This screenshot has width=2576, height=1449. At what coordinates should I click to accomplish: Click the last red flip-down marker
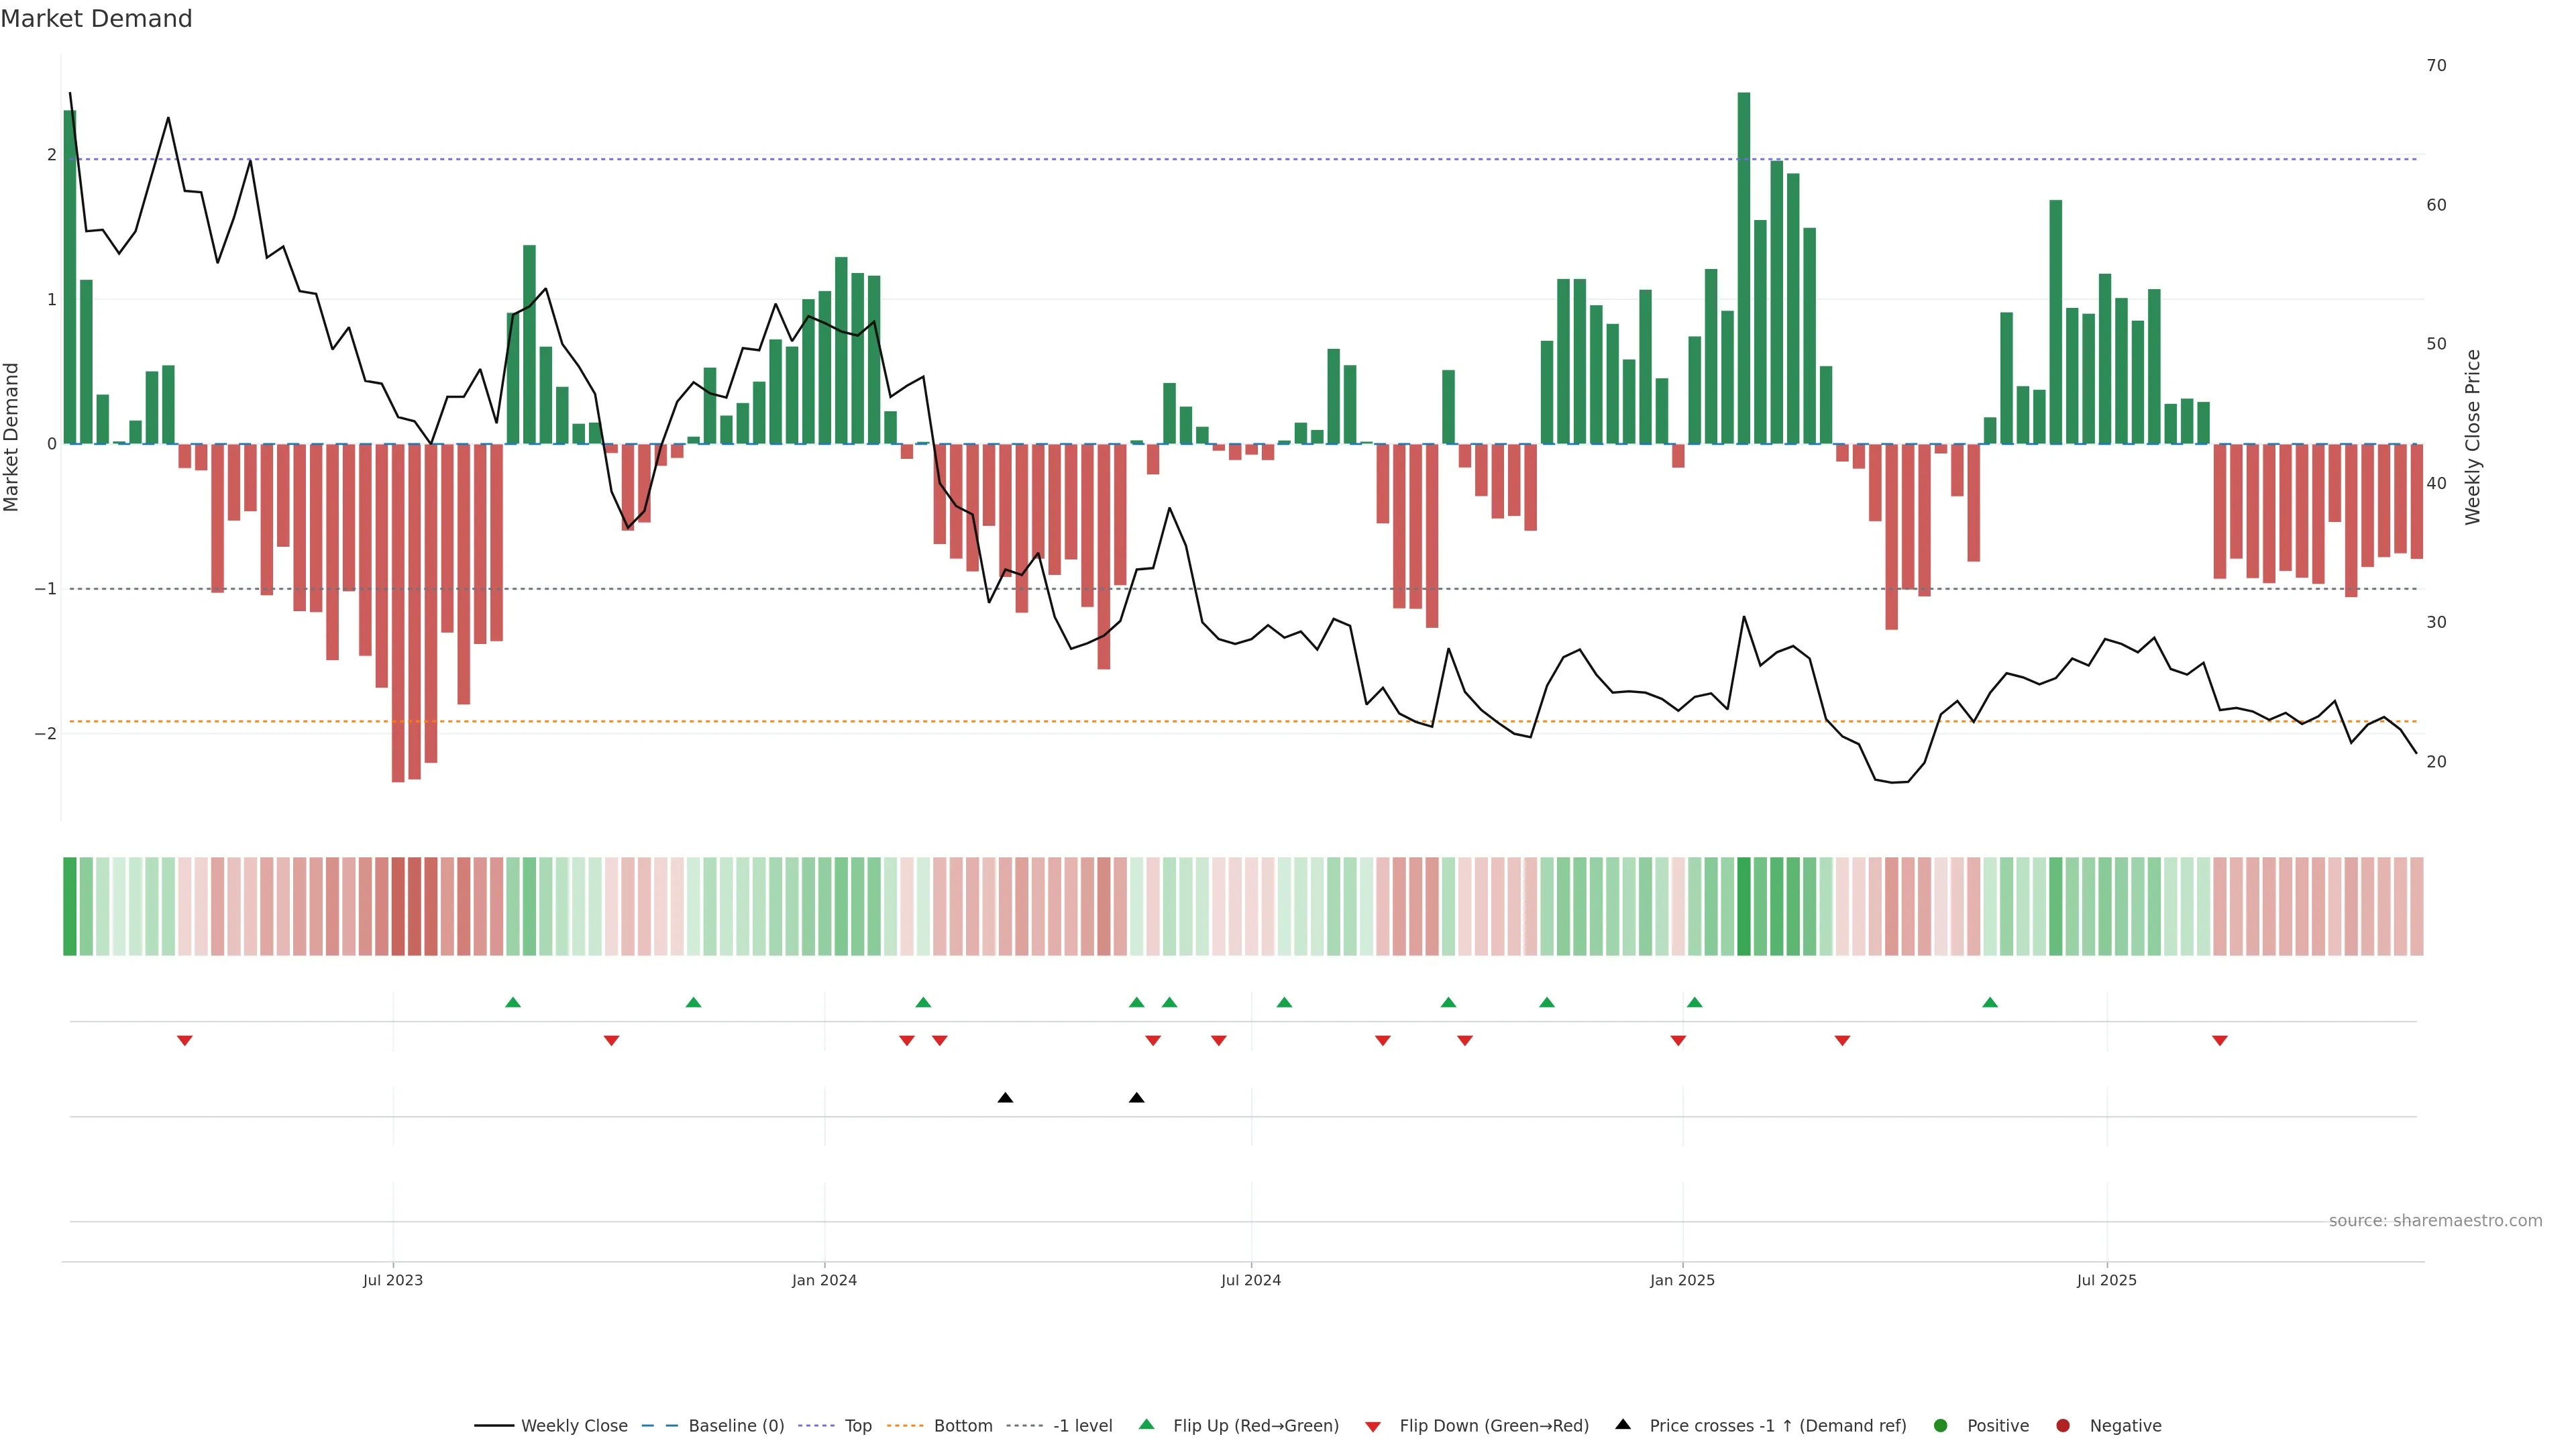[2220, 1041]
